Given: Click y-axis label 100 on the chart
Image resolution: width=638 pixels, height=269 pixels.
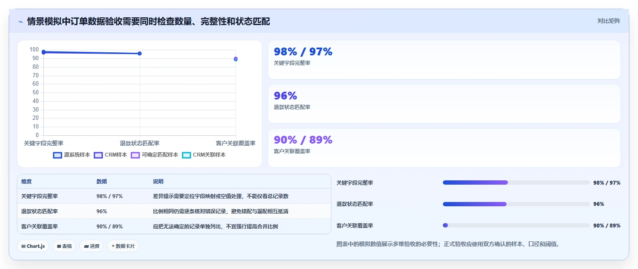Looking at the screenshot, I should 34,50.
